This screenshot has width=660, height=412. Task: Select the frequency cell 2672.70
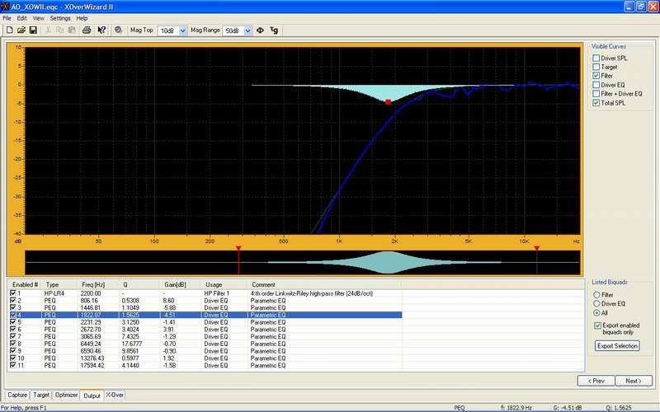[91, 329]
